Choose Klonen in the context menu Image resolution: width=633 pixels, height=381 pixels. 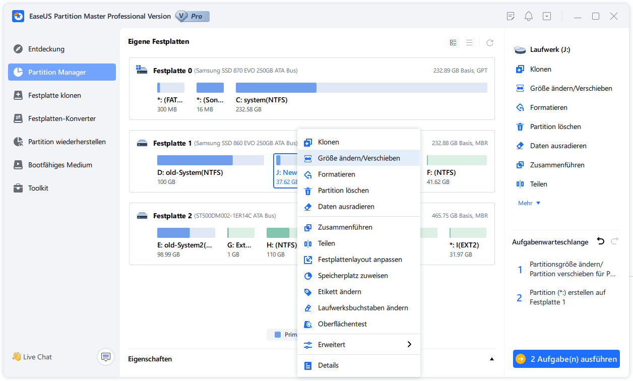pos(359,142)
